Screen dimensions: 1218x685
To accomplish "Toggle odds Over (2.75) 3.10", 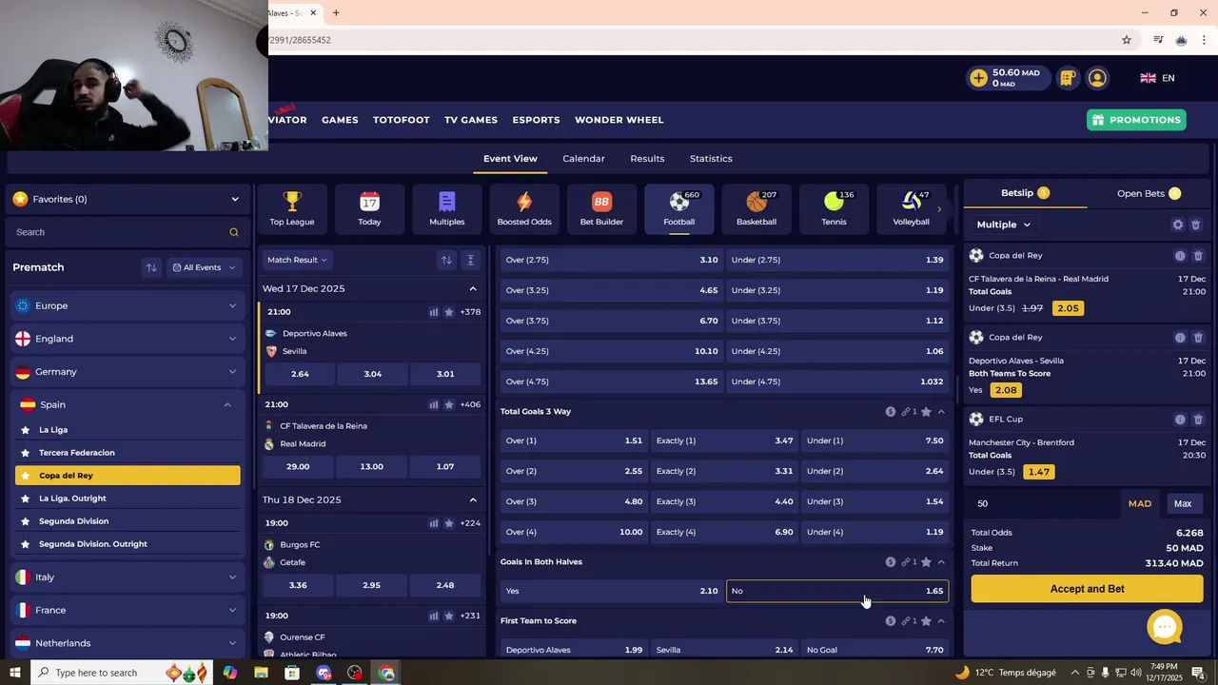I will [612, 260].
